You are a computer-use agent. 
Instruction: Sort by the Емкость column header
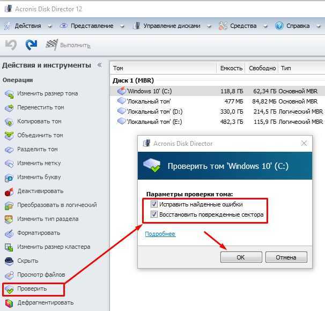coord(231,68)
